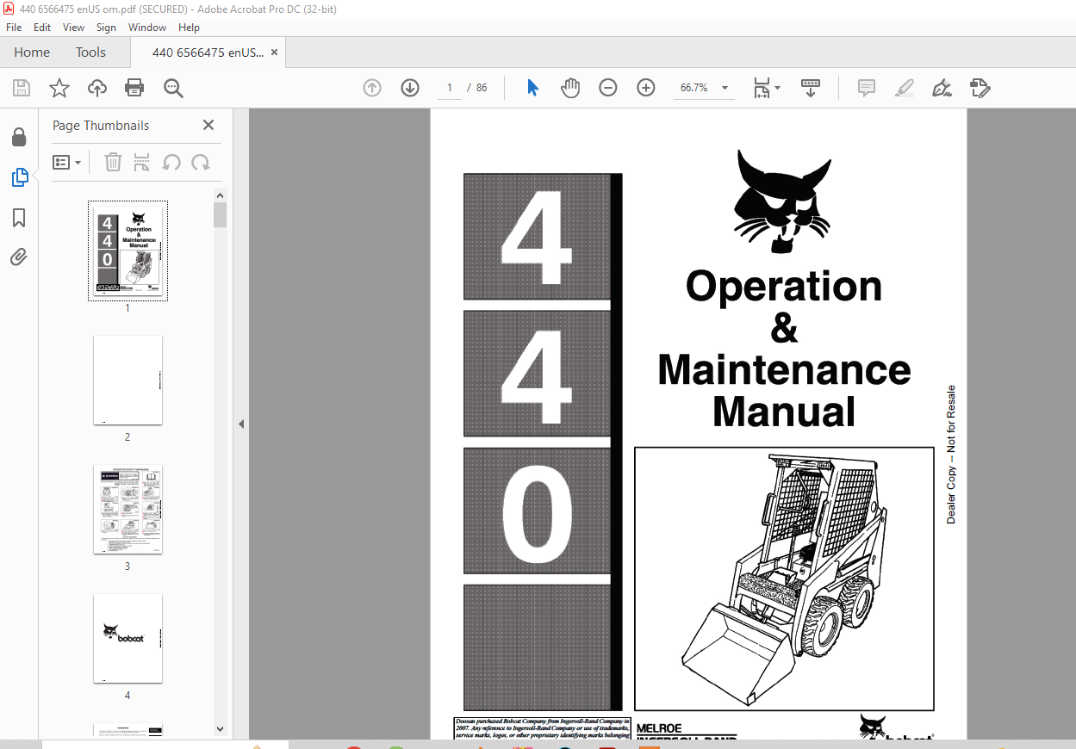
Task: Switch to the Tools tab
Action: tap(90, 53)
